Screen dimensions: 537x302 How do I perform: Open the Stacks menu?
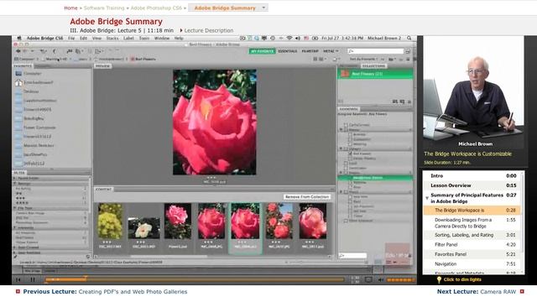point(112,38)
